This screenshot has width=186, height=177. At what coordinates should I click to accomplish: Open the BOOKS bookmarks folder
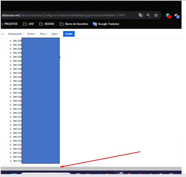47,24
